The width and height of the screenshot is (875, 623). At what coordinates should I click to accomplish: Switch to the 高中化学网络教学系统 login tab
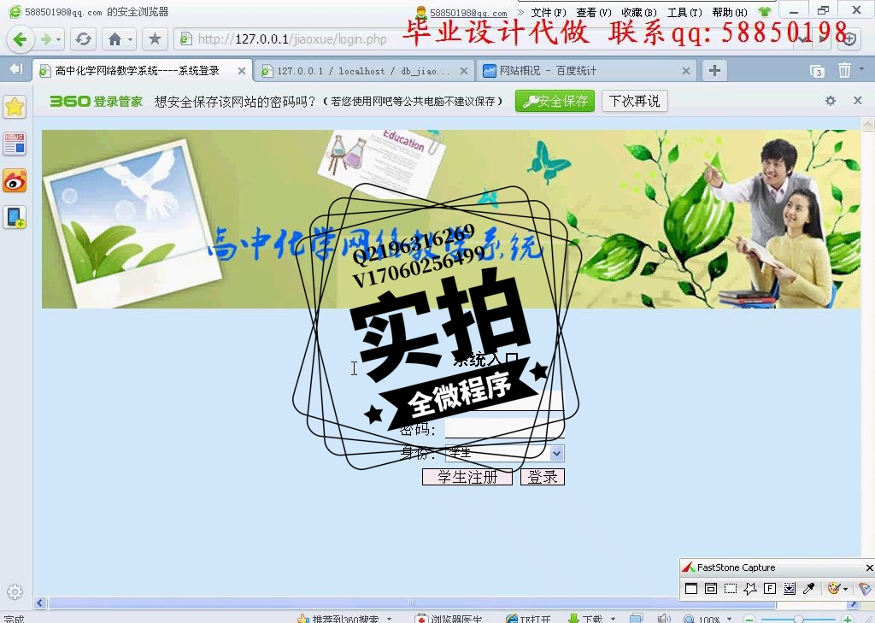pyautogui.click(x=138, y=71)
